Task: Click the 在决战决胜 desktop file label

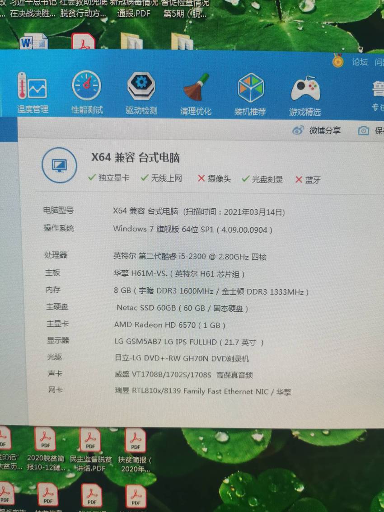Action: coord(32,14)
